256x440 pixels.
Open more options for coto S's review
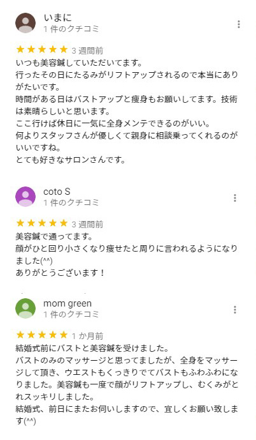point(235,198)
